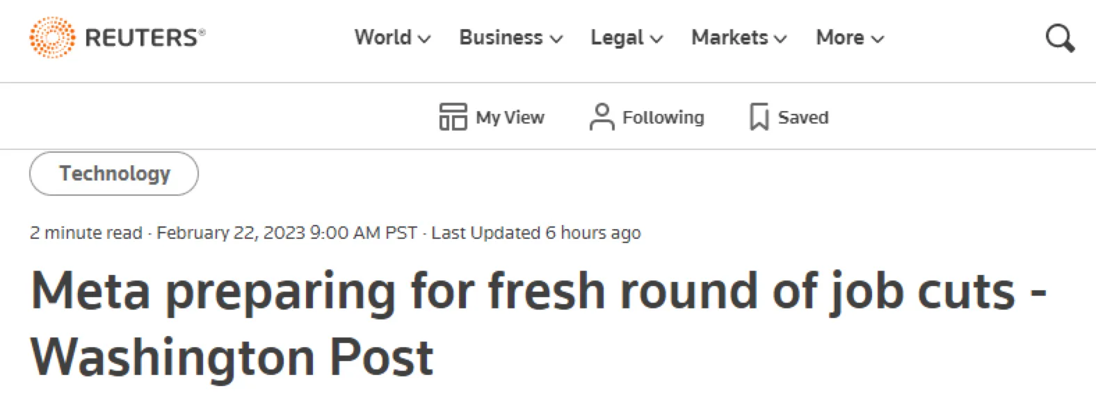Image resolution: width=1096 pixels, height=393 pixels.
Task: Click the Technology category pill button
Action: pos(114,174)
